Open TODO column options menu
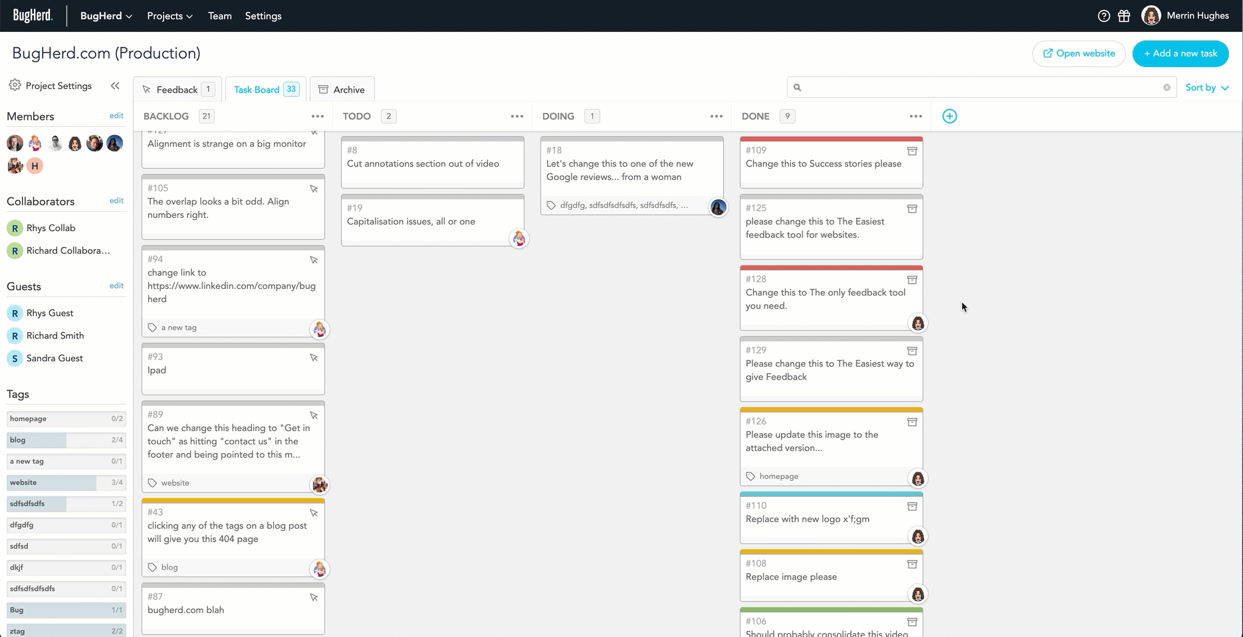 point(517,116)
